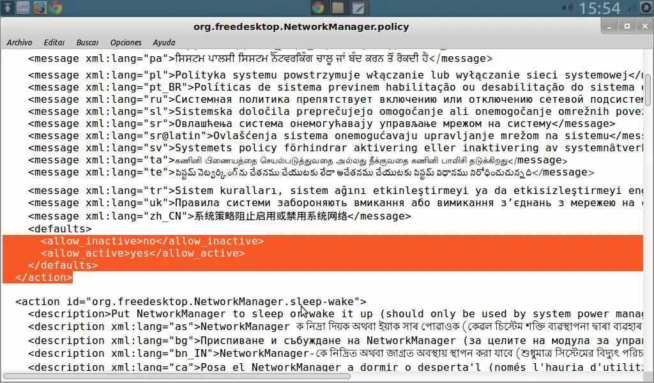Click the 'Put NetworkManager to sleep' description
Screen dimensions: 654x383
[x=335, y=313]
